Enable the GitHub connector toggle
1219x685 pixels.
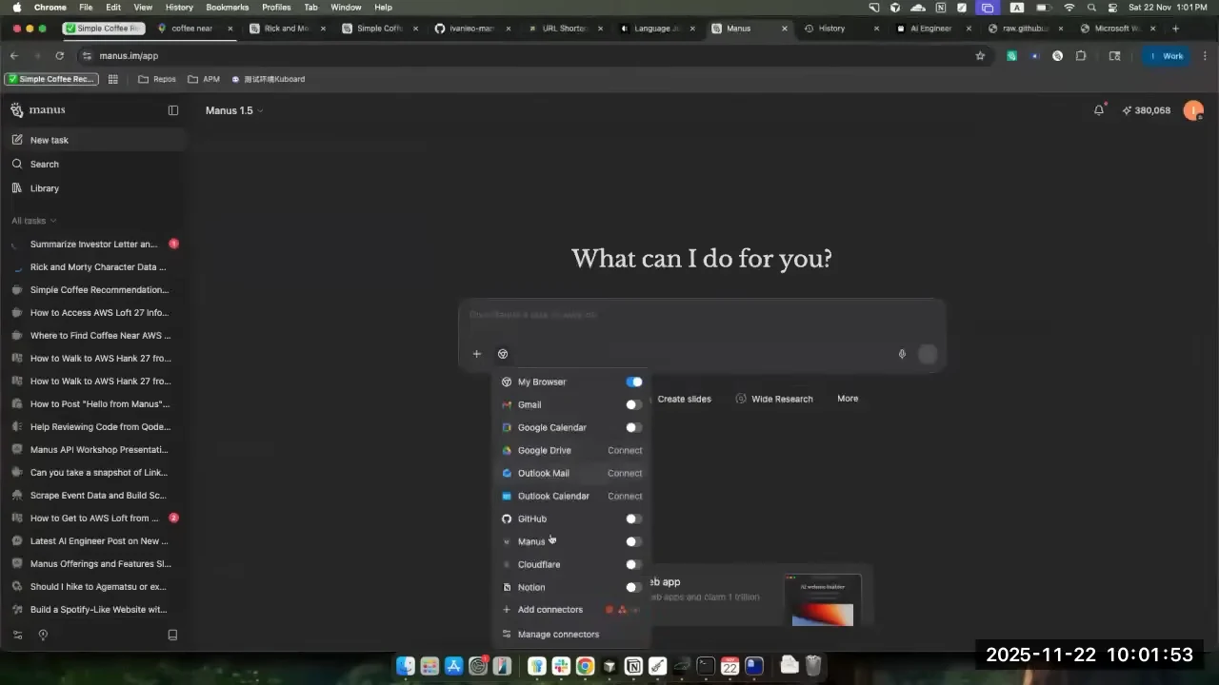pos(633,519)
